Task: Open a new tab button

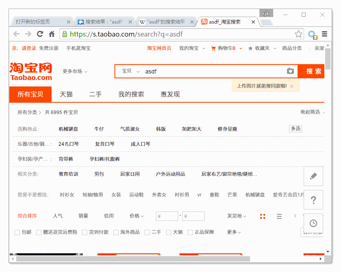Action: tap(266, 22)
